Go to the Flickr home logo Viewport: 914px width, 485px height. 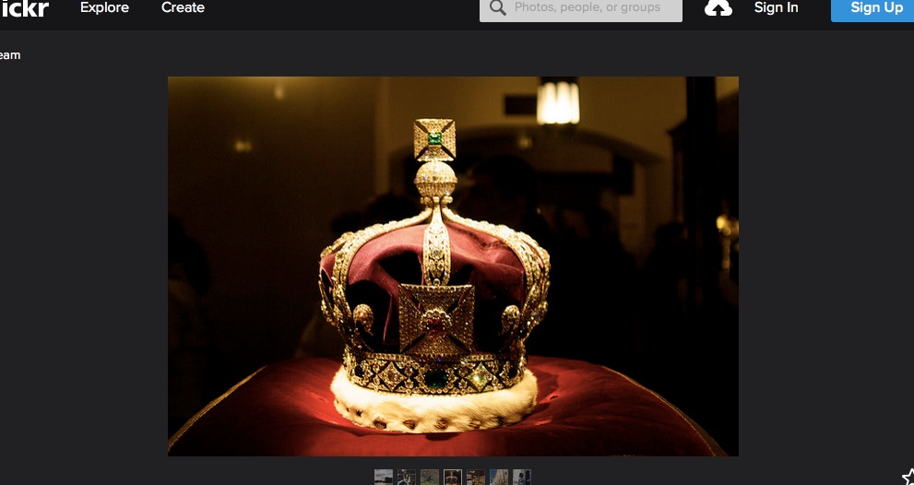tap(25, 8)
